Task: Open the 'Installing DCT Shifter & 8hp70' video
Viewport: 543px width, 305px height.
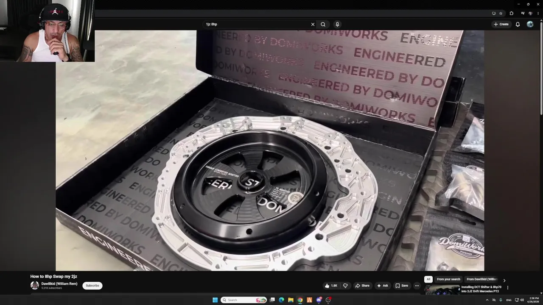Action: point(481,289)
